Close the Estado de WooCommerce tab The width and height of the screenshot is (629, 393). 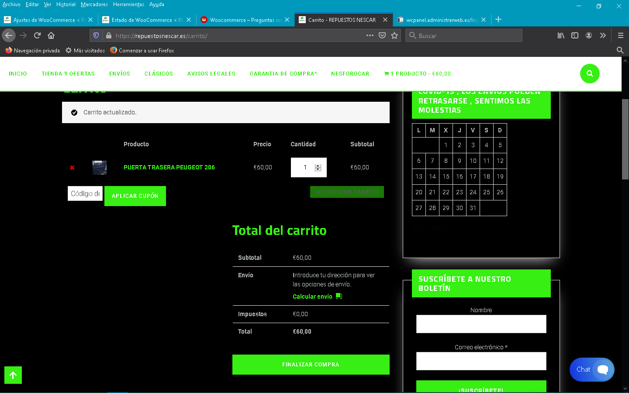[x=189, y=20]
